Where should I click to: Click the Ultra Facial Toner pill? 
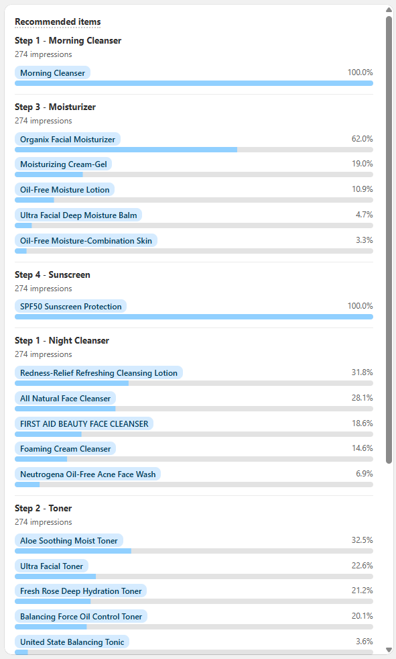(52, 566)
